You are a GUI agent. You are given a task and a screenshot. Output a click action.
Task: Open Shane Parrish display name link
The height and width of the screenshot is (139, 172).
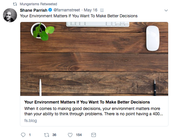(x=33, y=10)
